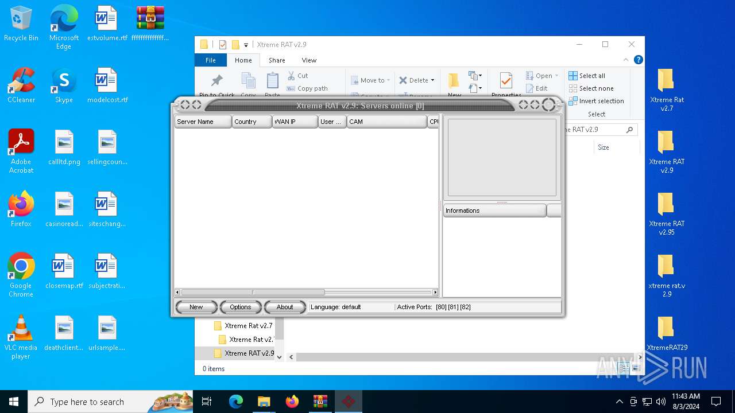This screenshot has height=413, width=735.
Task: Open Options in Xtreme RAT
Action: tap(241, 307)
